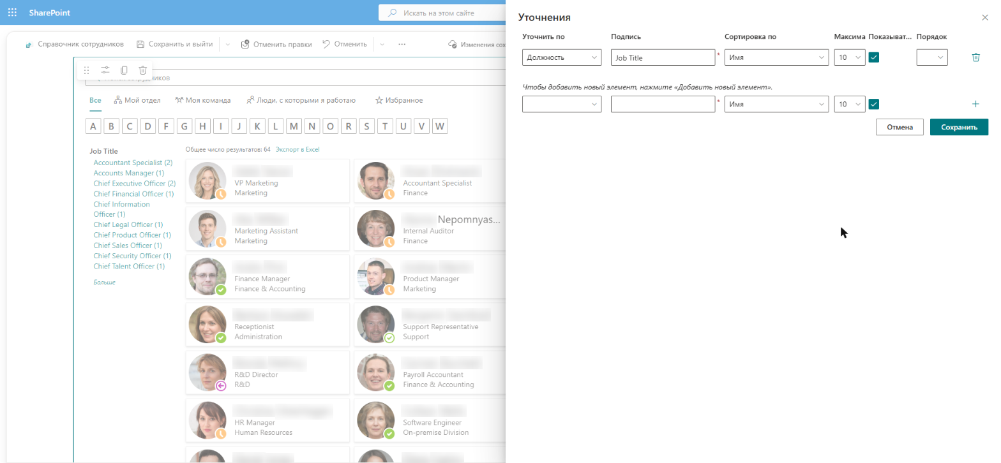Open Люди, с которыми я работаю tab
The height and width of the screenshot is (463, 1001).
coord(301,100)
